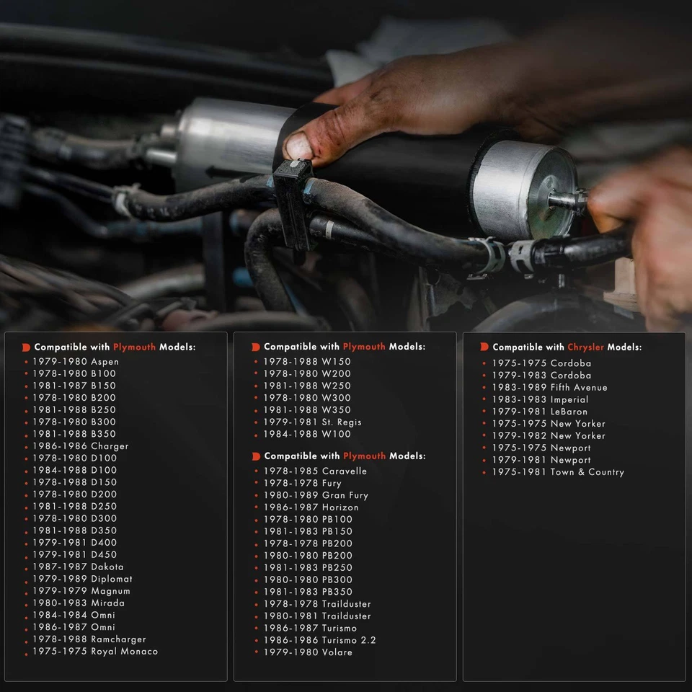Click '1981-1987 B150' text
Viewport: 692px width, 692px height.
pyautogui.click(x=74, y=385)
